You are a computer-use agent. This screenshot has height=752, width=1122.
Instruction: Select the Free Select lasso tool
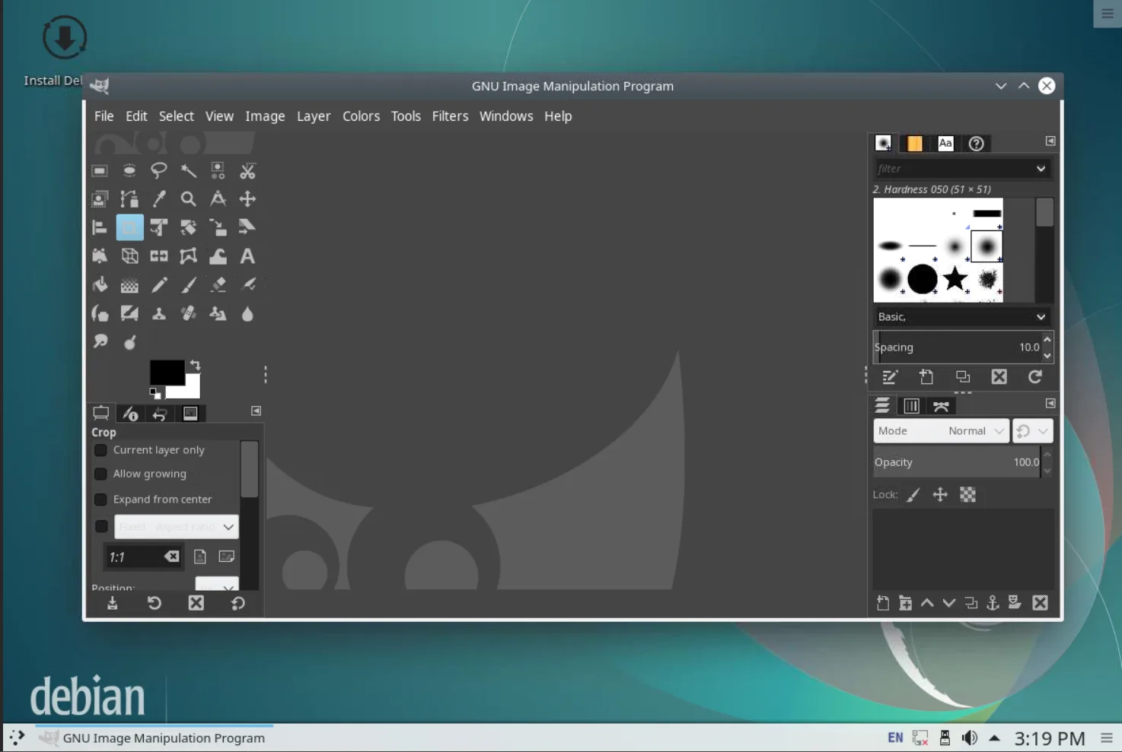coord(158,171)
